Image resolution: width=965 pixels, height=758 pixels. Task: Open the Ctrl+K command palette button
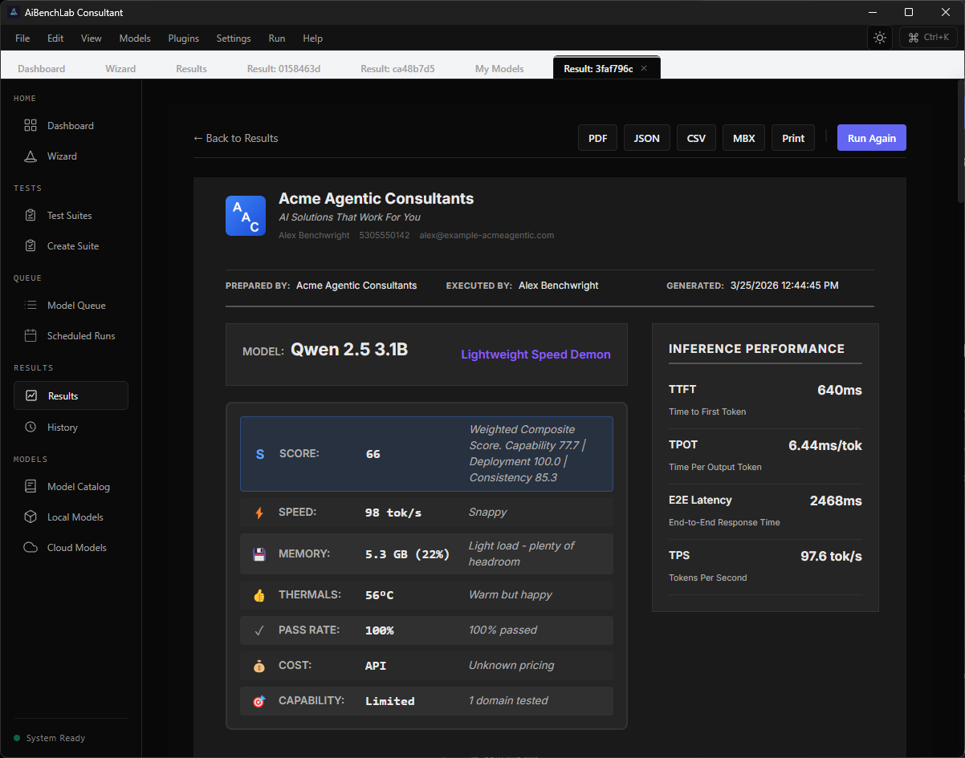(x=928, y=37)
